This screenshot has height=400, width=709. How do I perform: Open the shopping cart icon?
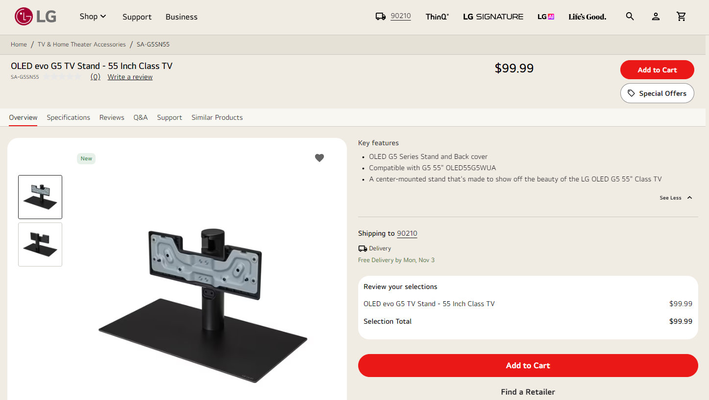tap(681, 17)
